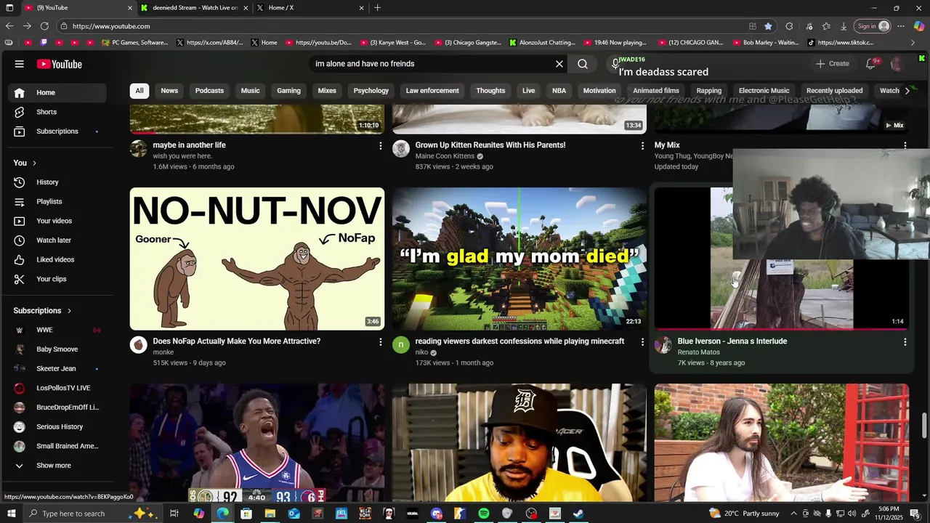Open options for maybe in another life

(380, 145)
